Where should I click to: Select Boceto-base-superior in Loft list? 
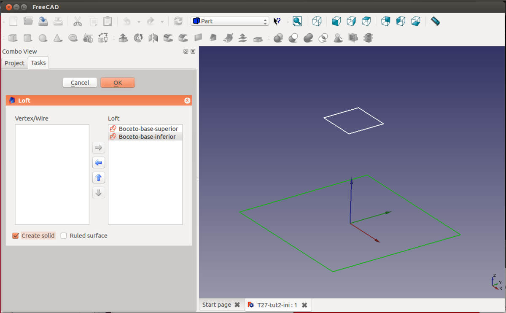[x=148, y=129]
